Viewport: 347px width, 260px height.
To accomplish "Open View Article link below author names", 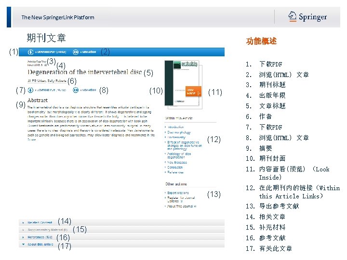I will 88,90.
